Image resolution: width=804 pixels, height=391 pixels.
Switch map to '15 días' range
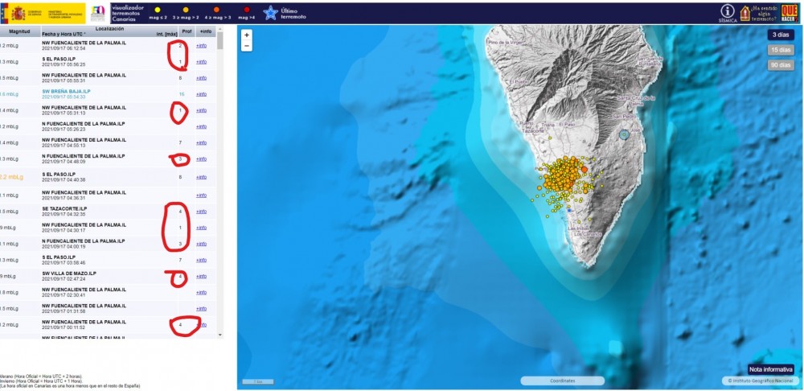tap(780, 50)
